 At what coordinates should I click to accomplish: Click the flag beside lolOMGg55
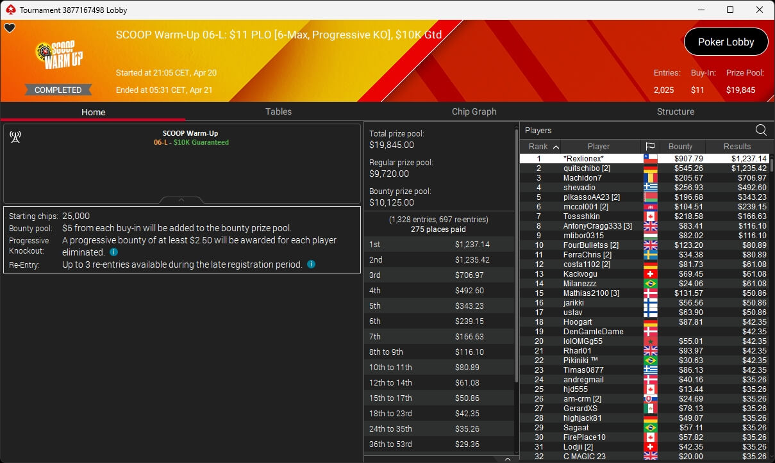[x=650, y=341]
